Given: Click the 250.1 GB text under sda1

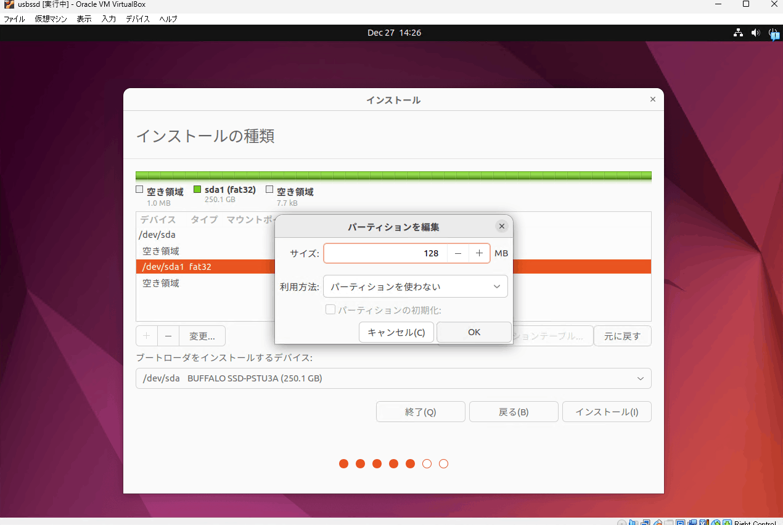Looking at the screenshot, I should click(219, 200).
